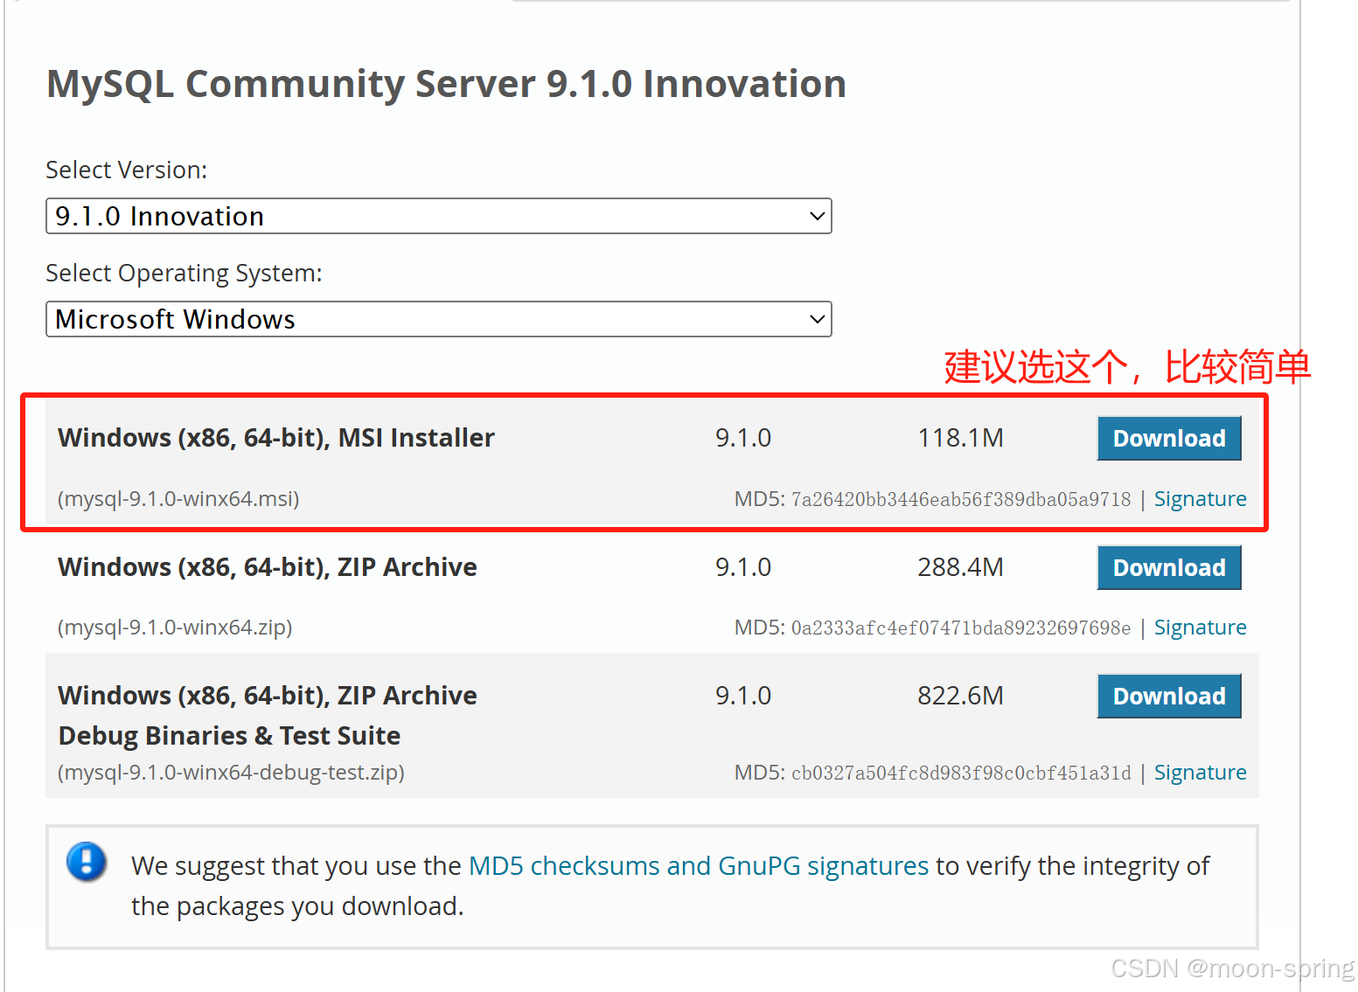The height and width of the screenshot is (992, 1358).
Task: Select filename (mysql-9.1.0-winx64.msi)
Action: point(178,499)
